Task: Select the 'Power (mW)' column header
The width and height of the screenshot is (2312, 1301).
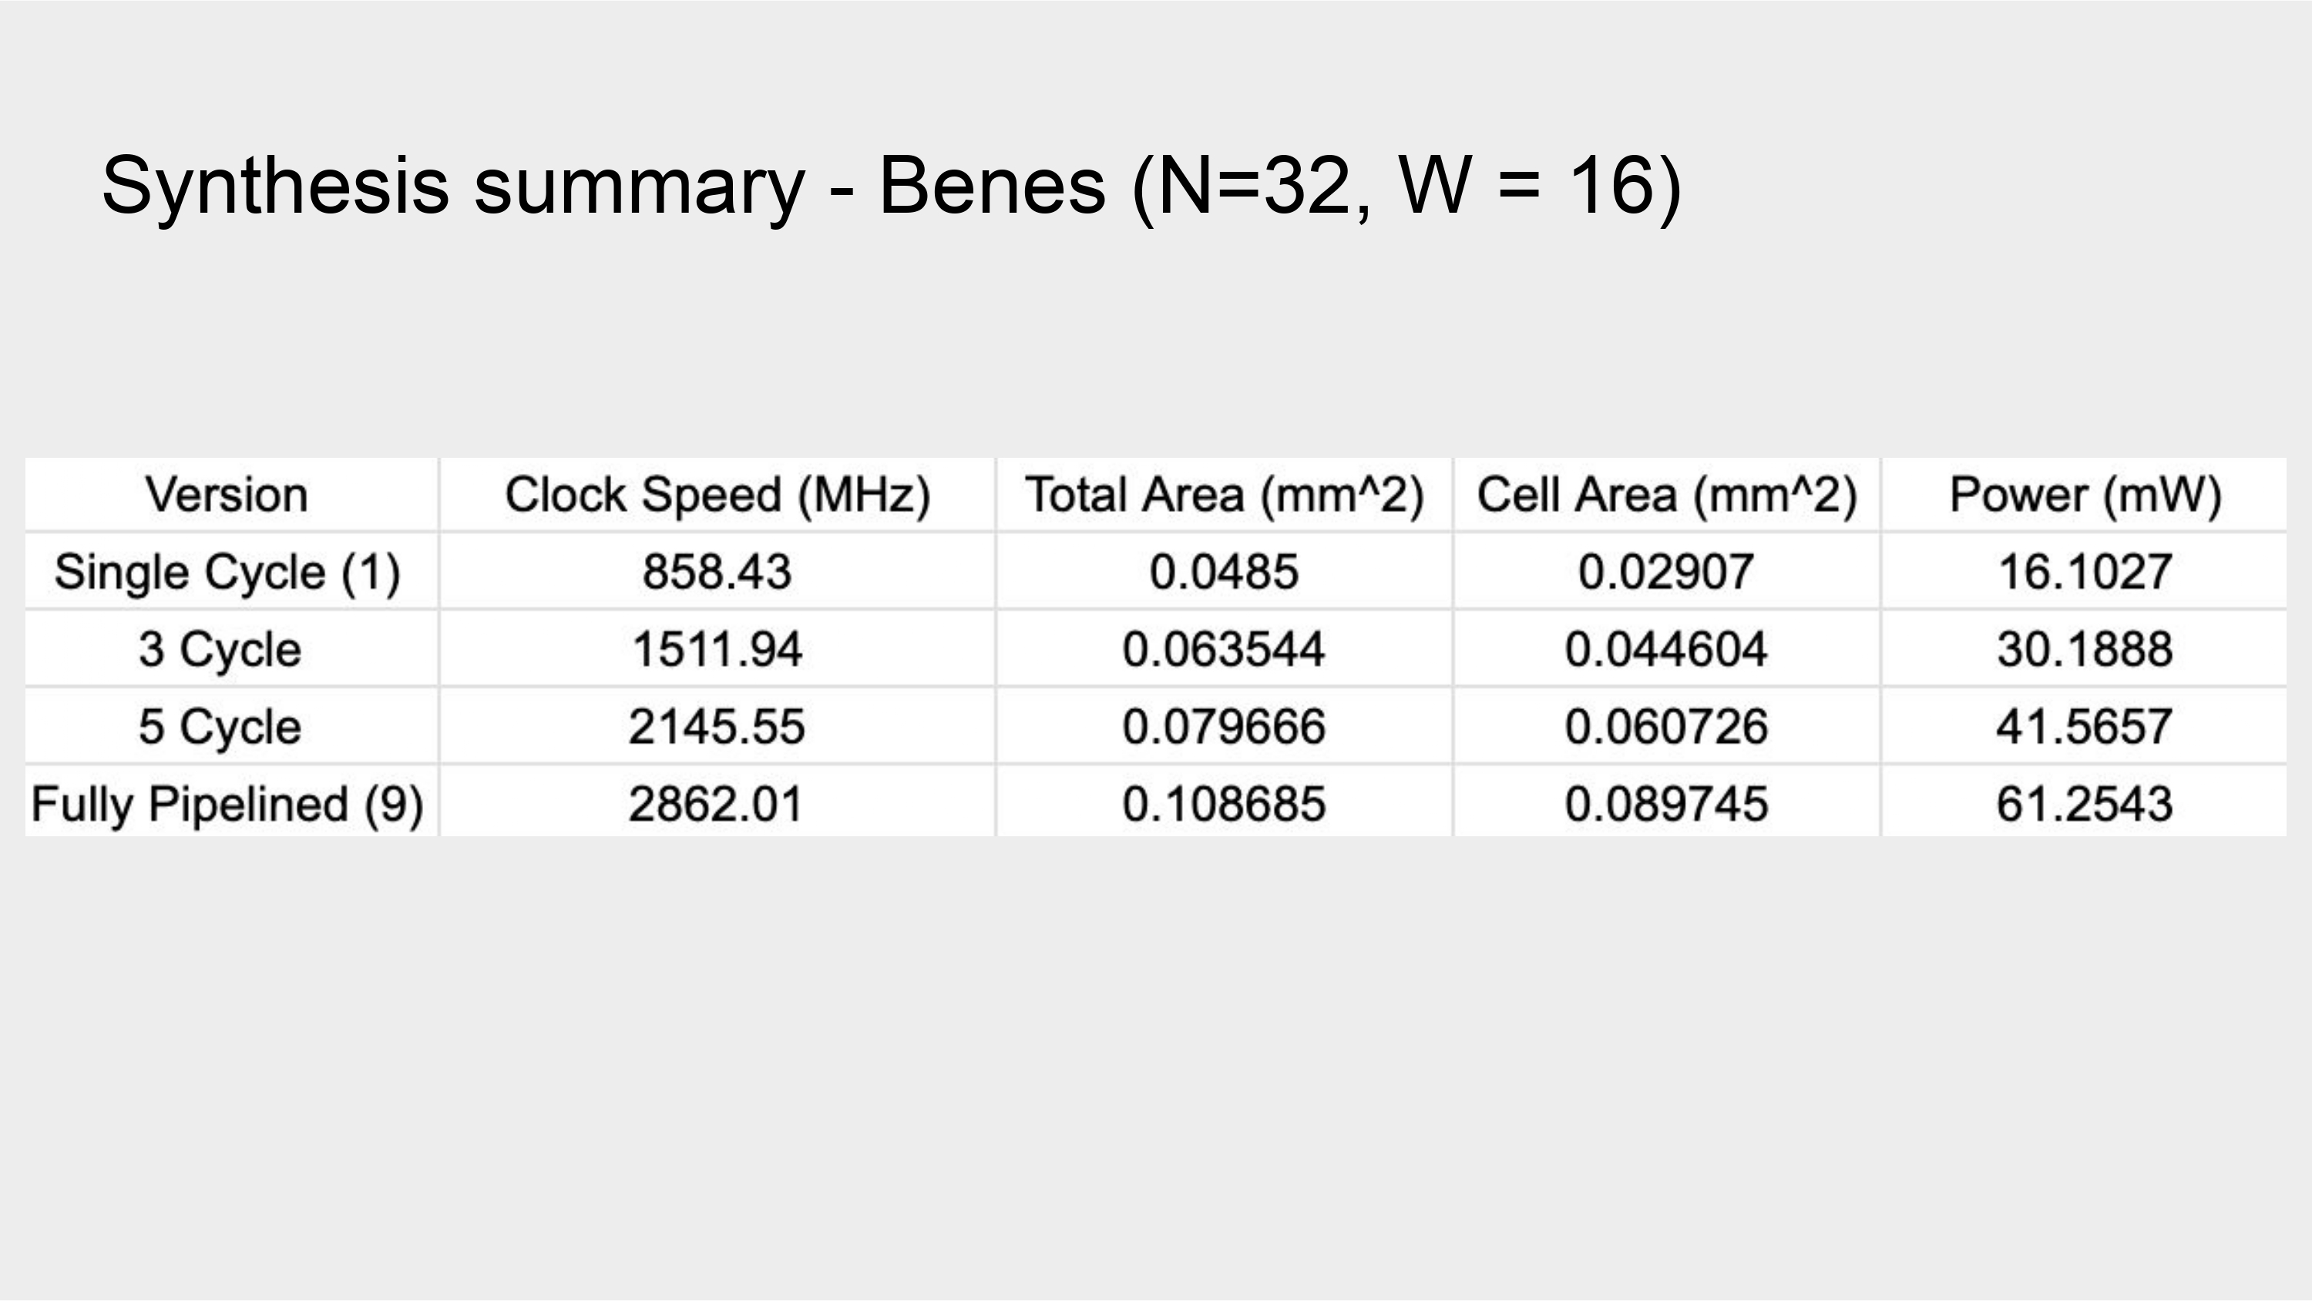Action: pos(2085,495)
